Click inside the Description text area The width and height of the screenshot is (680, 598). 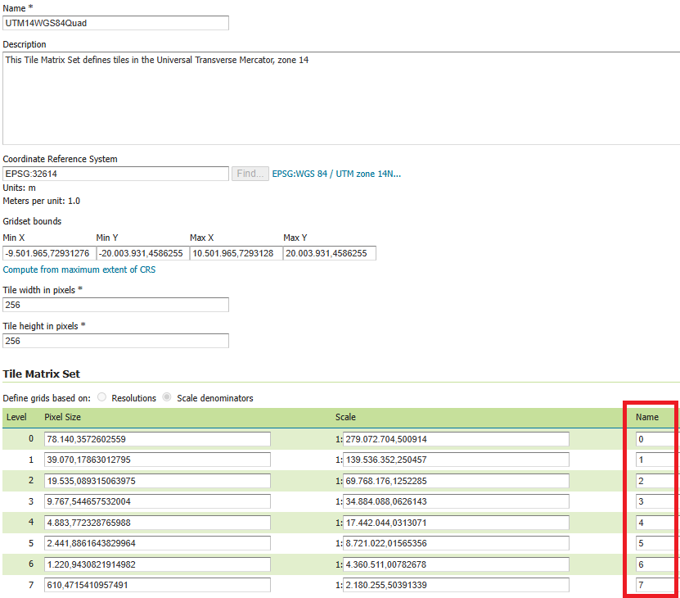click(340, 98)
